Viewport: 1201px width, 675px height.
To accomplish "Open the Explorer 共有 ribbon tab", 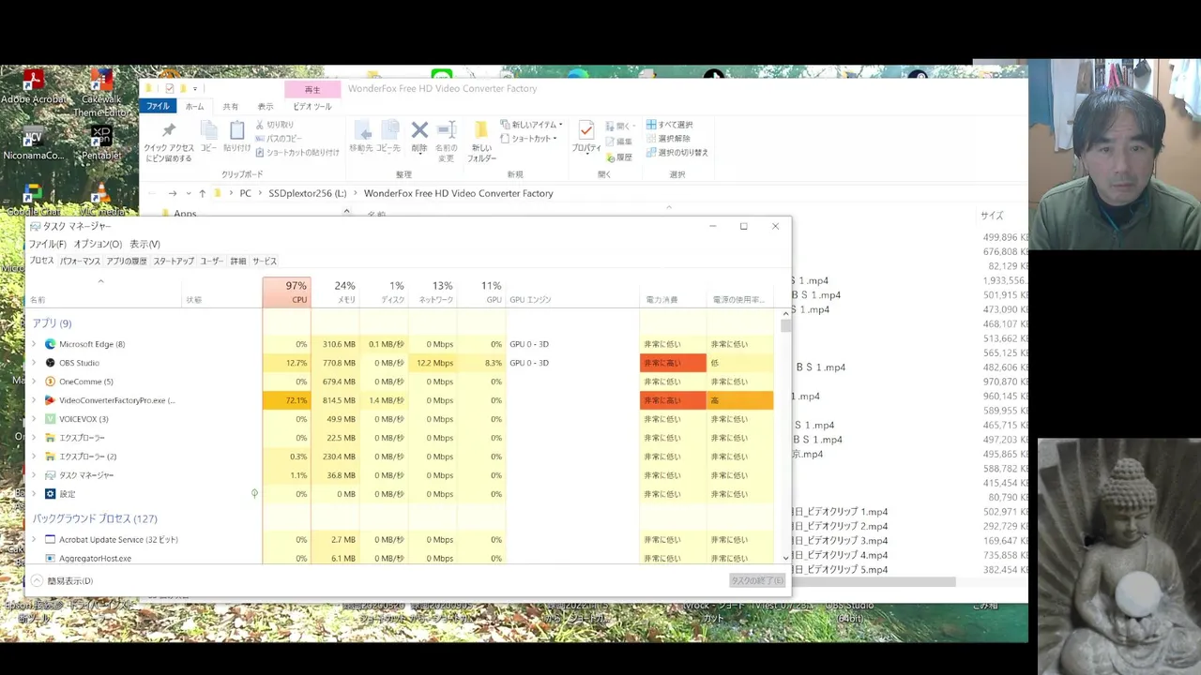I will coord(230,107).
